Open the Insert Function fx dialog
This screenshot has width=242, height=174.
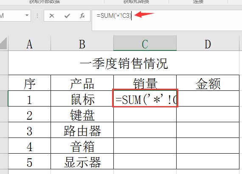pyautogui.click(x=82, y=16)
